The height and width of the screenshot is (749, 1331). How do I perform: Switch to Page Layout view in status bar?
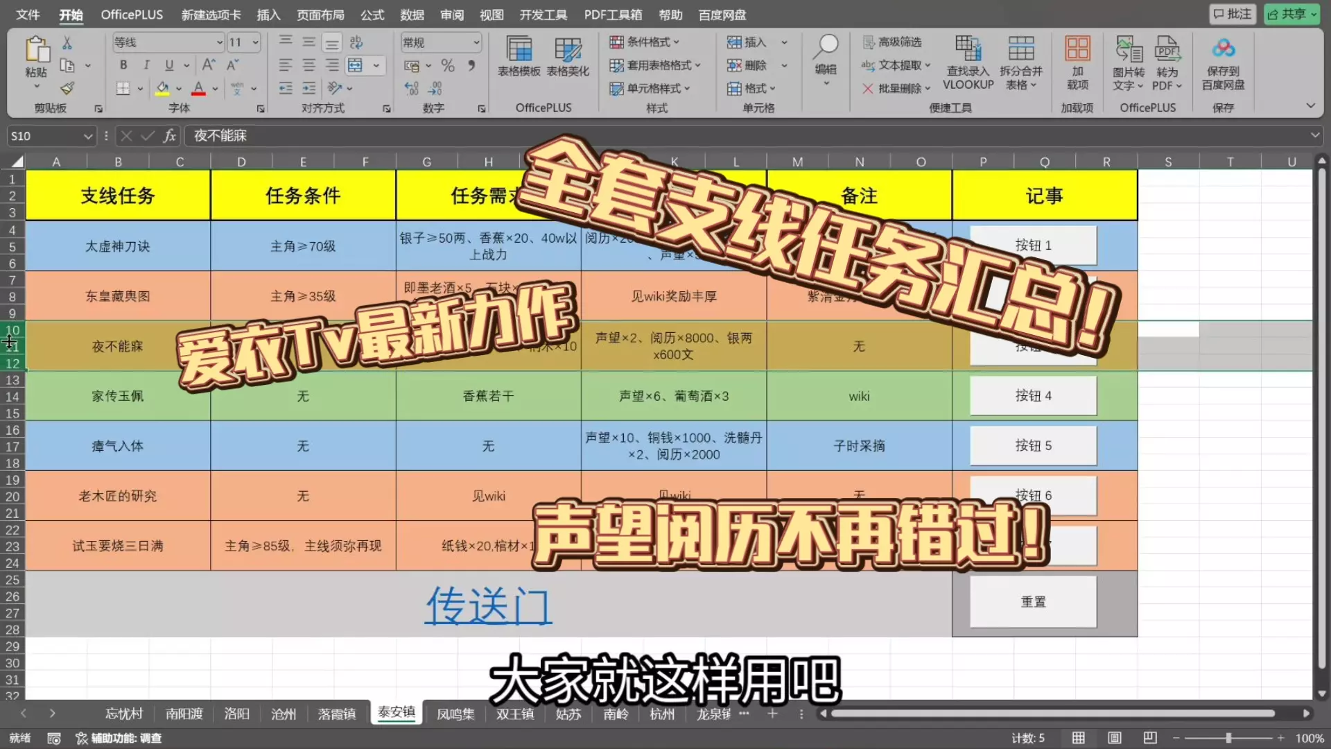coord(1114,738)
